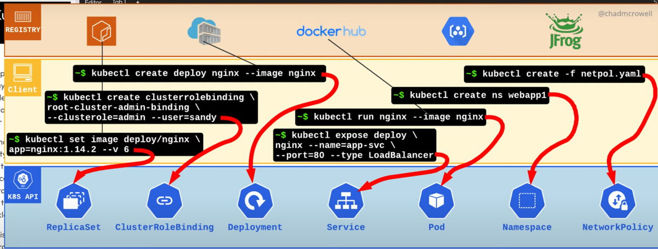Click the ClusterRoleBinding label

(x=164, y=227)
